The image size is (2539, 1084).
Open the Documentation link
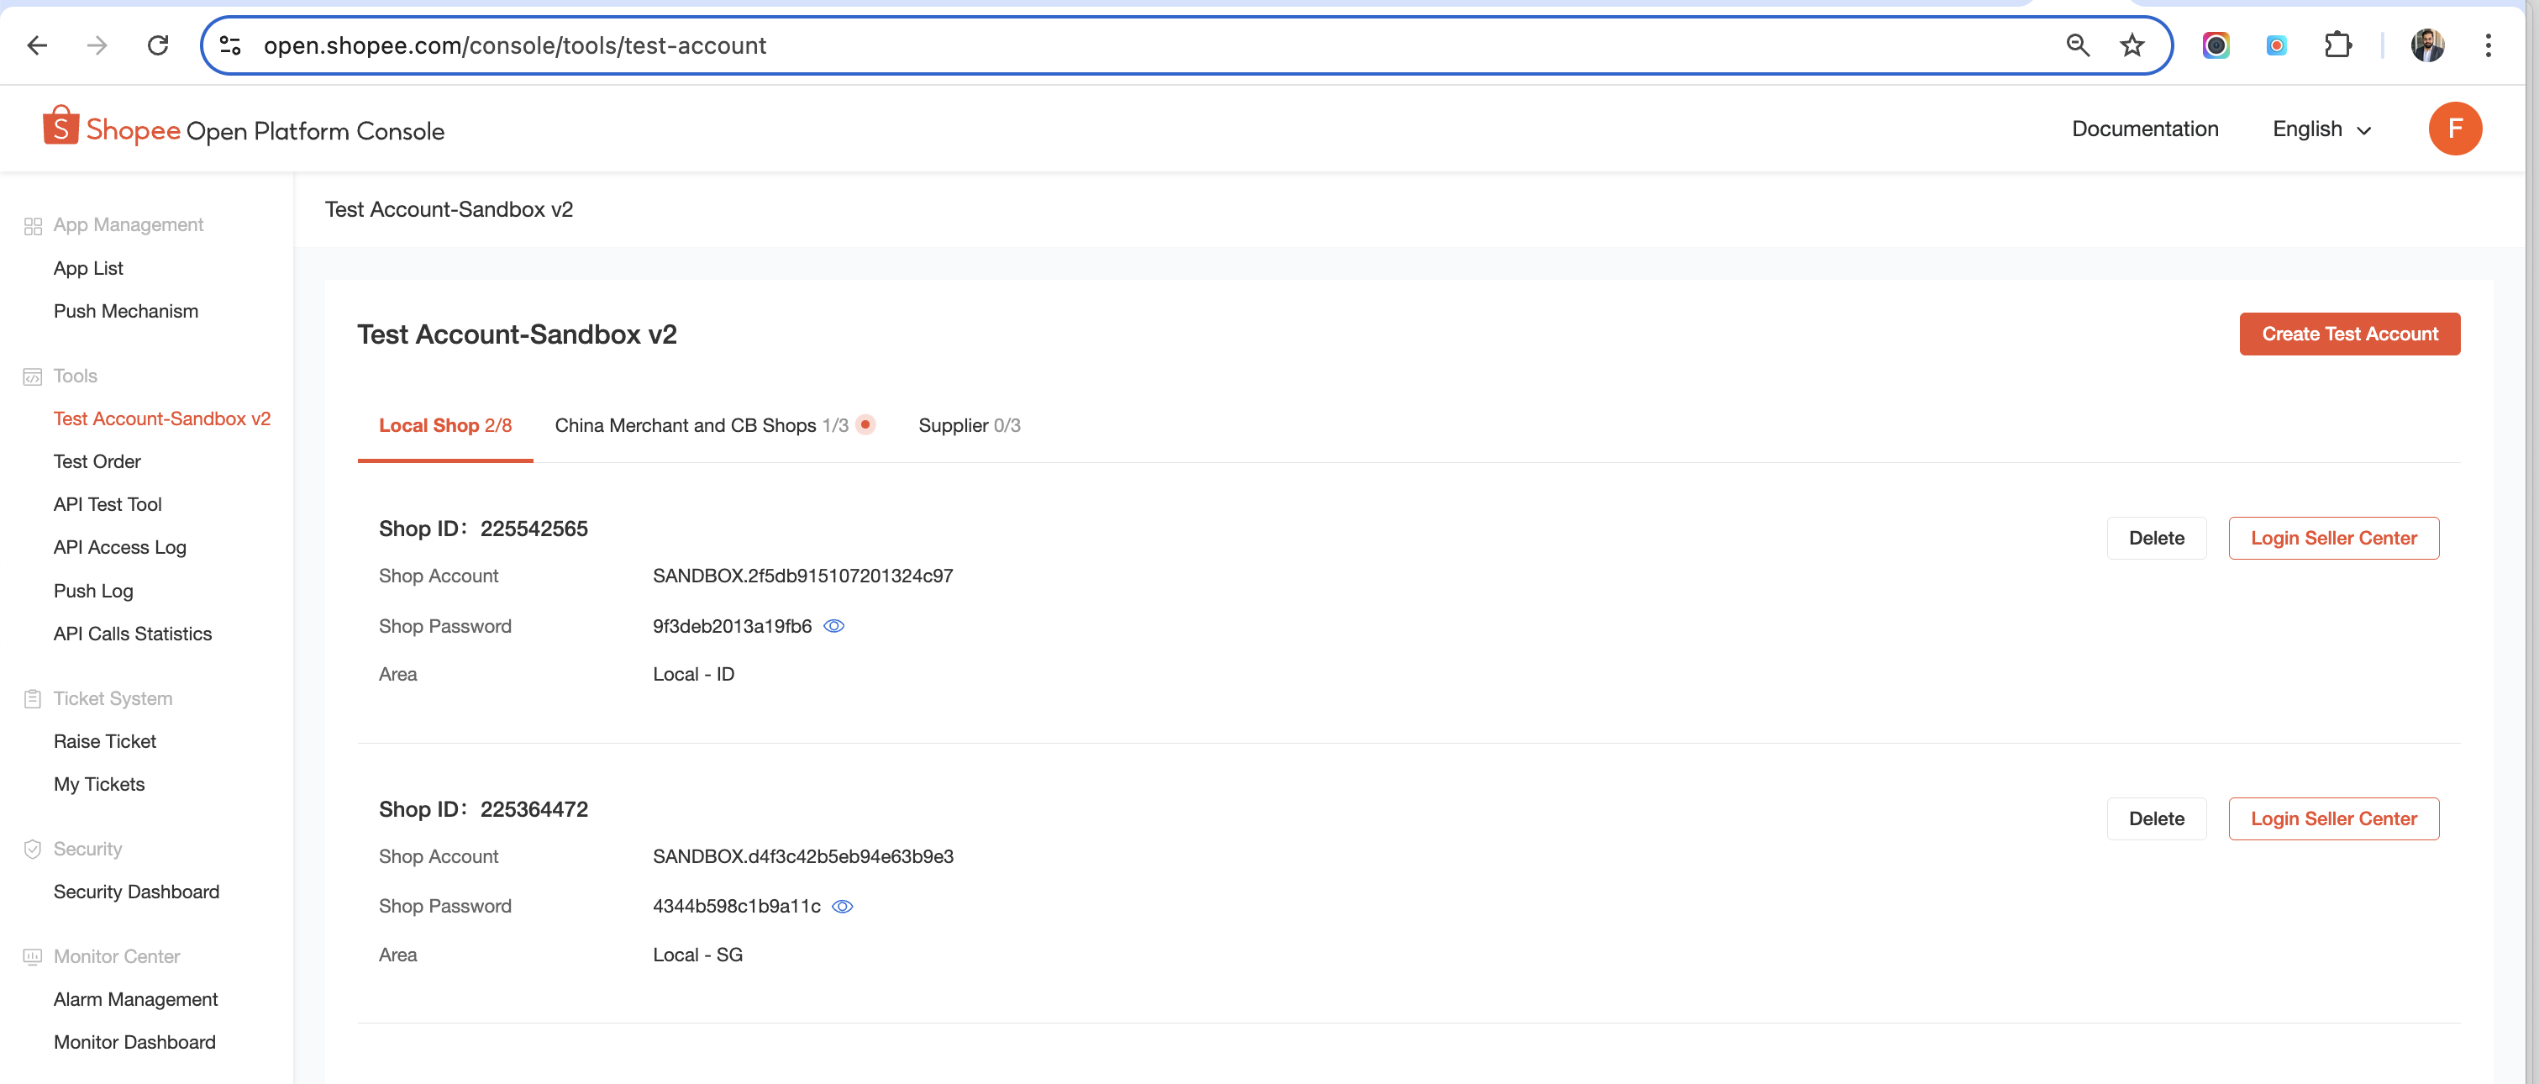click(x=2145, y=129)
